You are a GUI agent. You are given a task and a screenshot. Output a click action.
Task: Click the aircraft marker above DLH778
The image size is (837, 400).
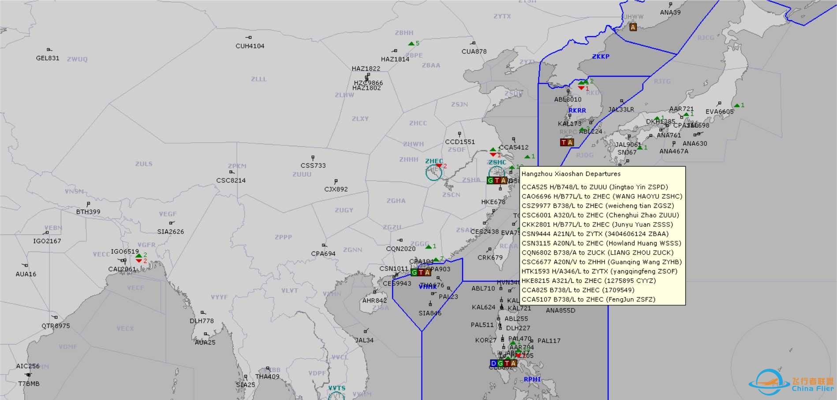click(203, 313)
